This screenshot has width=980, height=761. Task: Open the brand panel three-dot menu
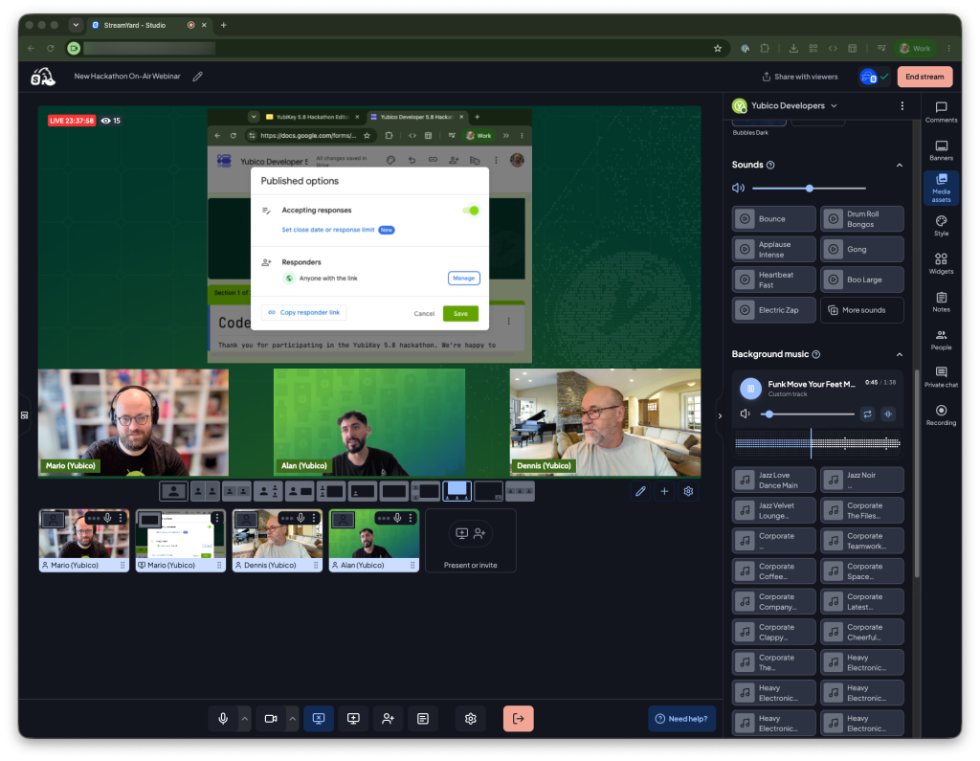click(x=902, y=105)
